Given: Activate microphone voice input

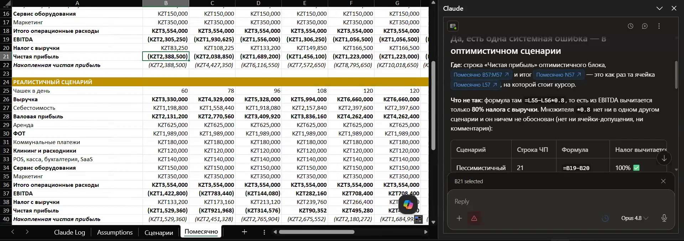Looking at the screenshot, I should (x=664, y=218).
